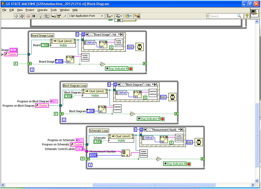Toggle the Board boolean TF terminal
Viewport: 261px width, 189px height.
45,45
